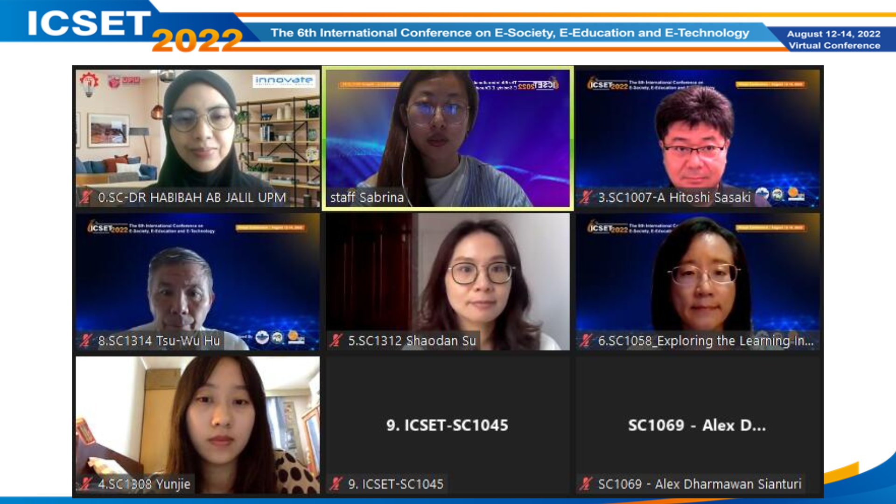Select Shaodan Su's video tile

tap(448, 281)
